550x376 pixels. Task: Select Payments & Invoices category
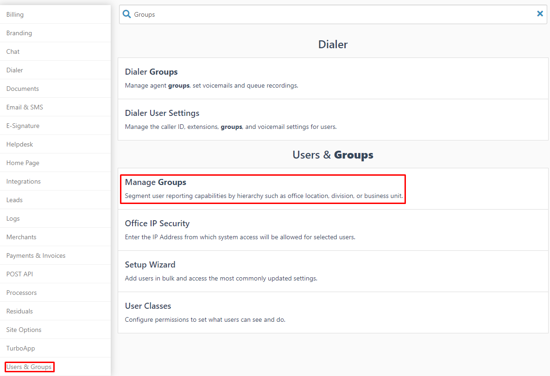click(x=56, y=255)
